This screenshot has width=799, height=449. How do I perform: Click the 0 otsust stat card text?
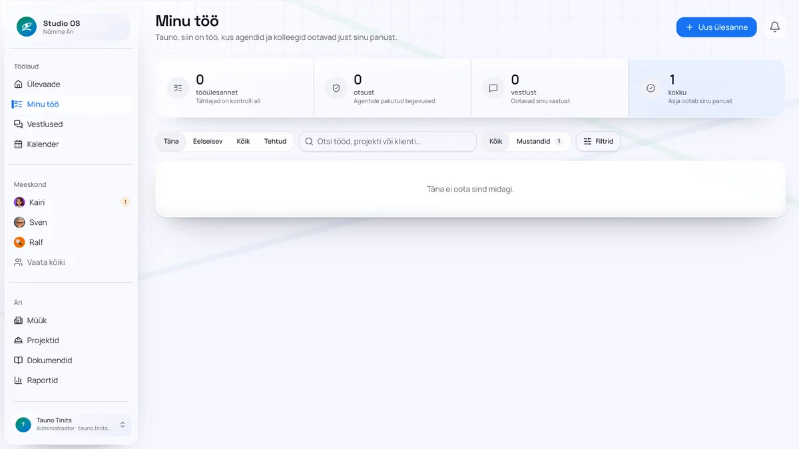(394, 89)
